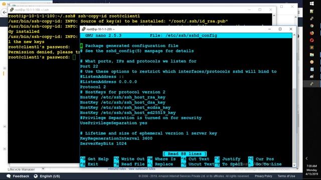
Task: Click ServerKeyBits 1024 line
Action: [x=103, y=143]
